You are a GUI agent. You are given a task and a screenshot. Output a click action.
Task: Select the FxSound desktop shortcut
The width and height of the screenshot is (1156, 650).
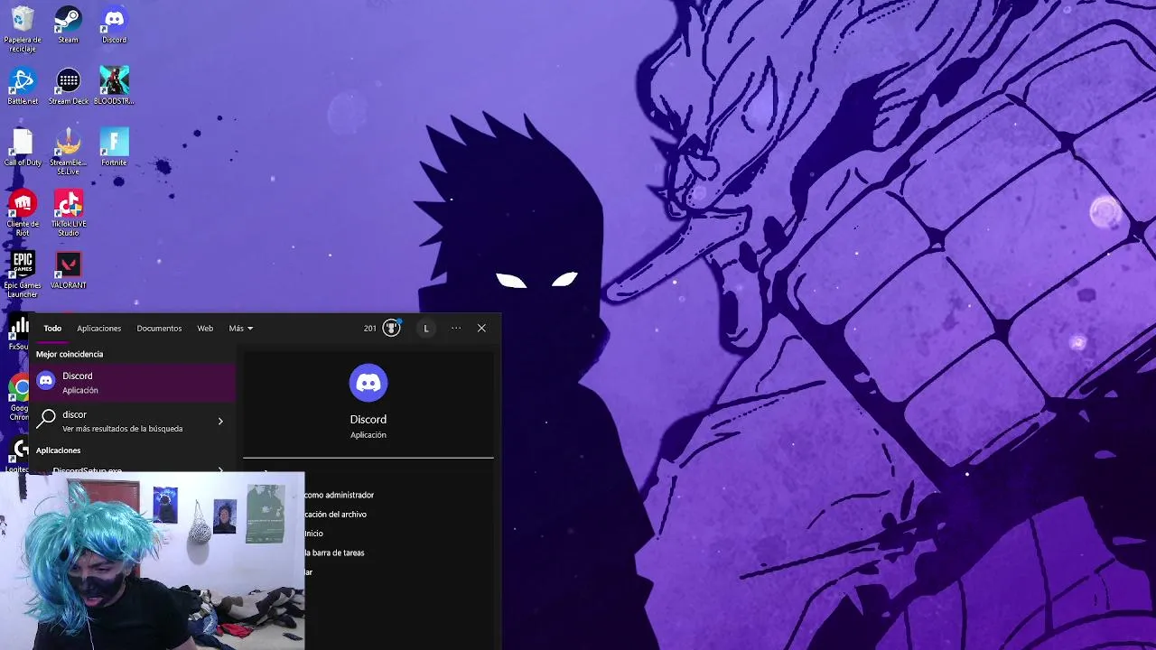pos(18,332)
